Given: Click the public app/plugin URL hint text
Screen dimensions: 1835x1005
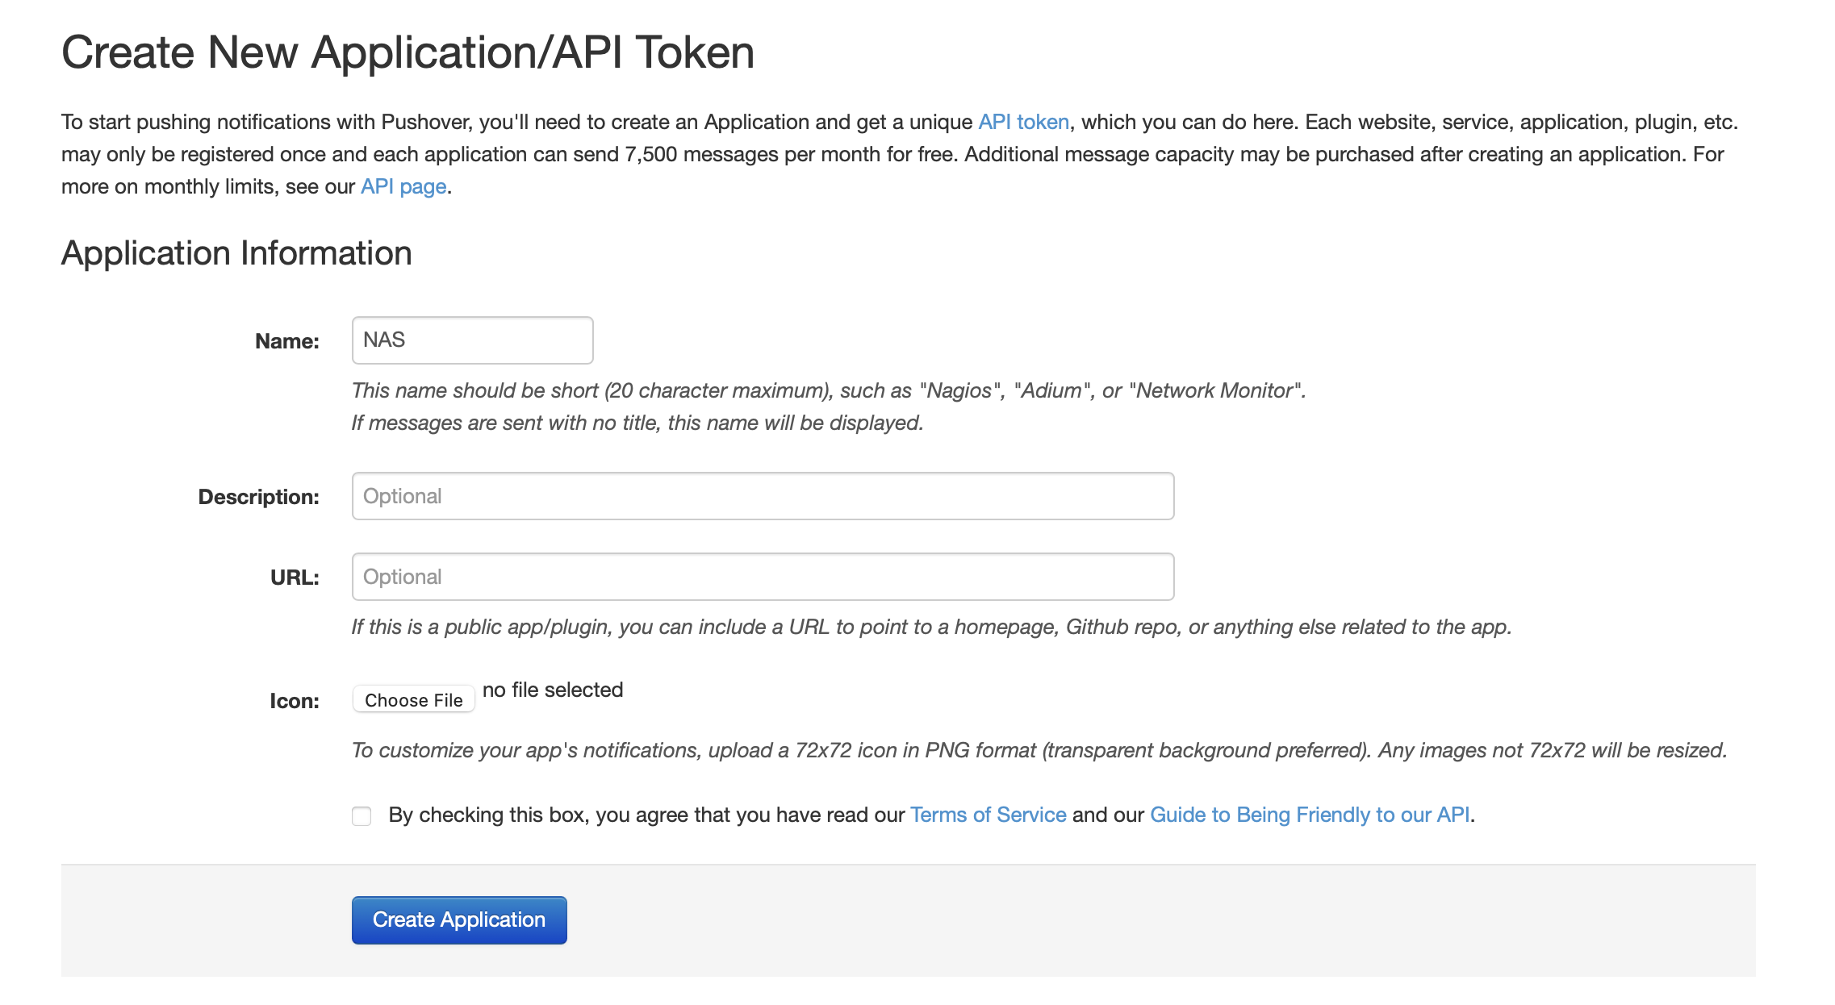Looking at the screenshot, I should [x=931, y=627].
